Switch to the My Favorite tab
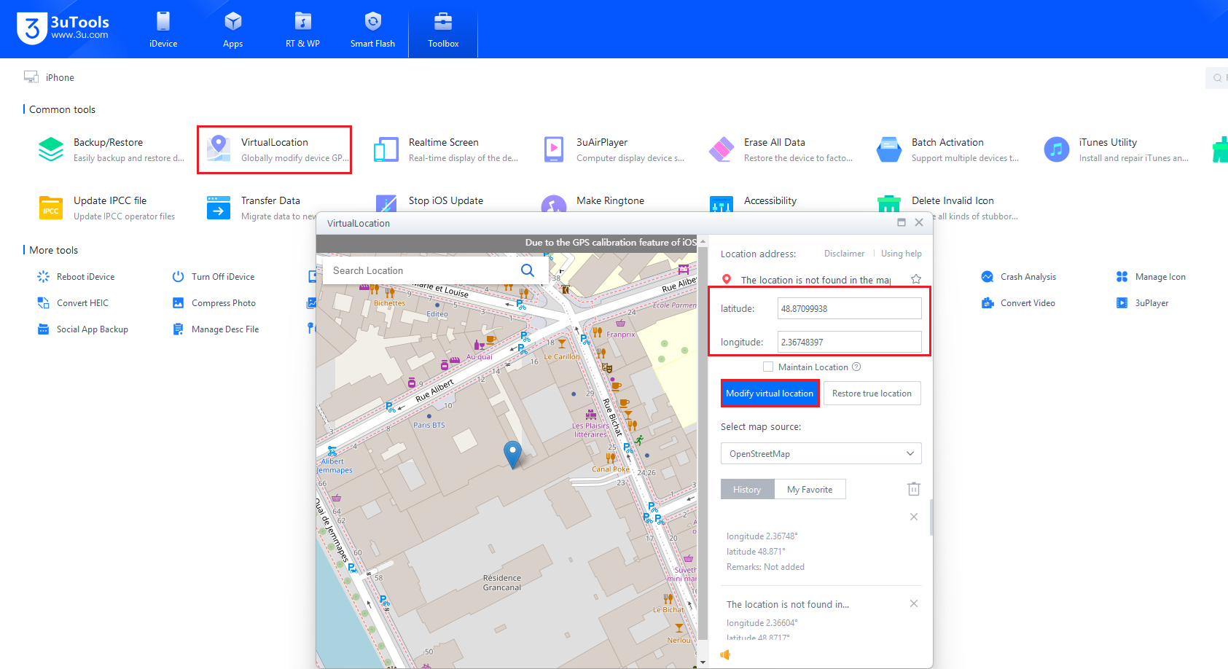The image size is (1228, 669). (809, 490)
